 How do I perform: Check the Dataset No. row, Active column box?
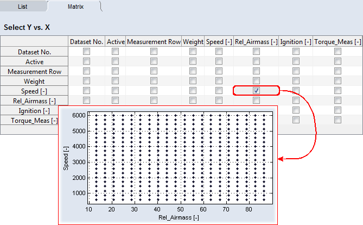[x=115, y=52]
